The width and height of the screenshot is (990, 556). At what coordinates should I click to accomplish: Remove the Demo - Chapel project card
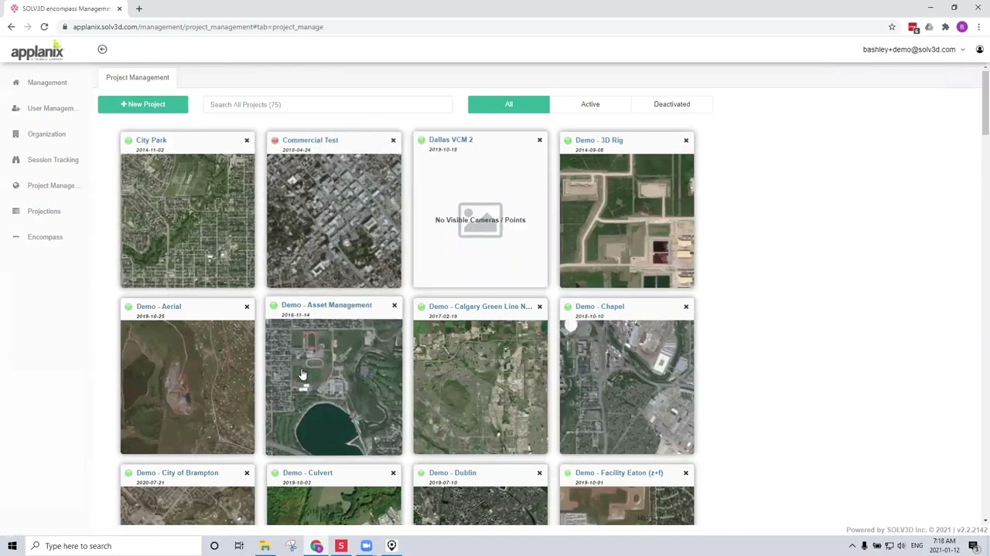pyautogui.click(x=686, y=307)
